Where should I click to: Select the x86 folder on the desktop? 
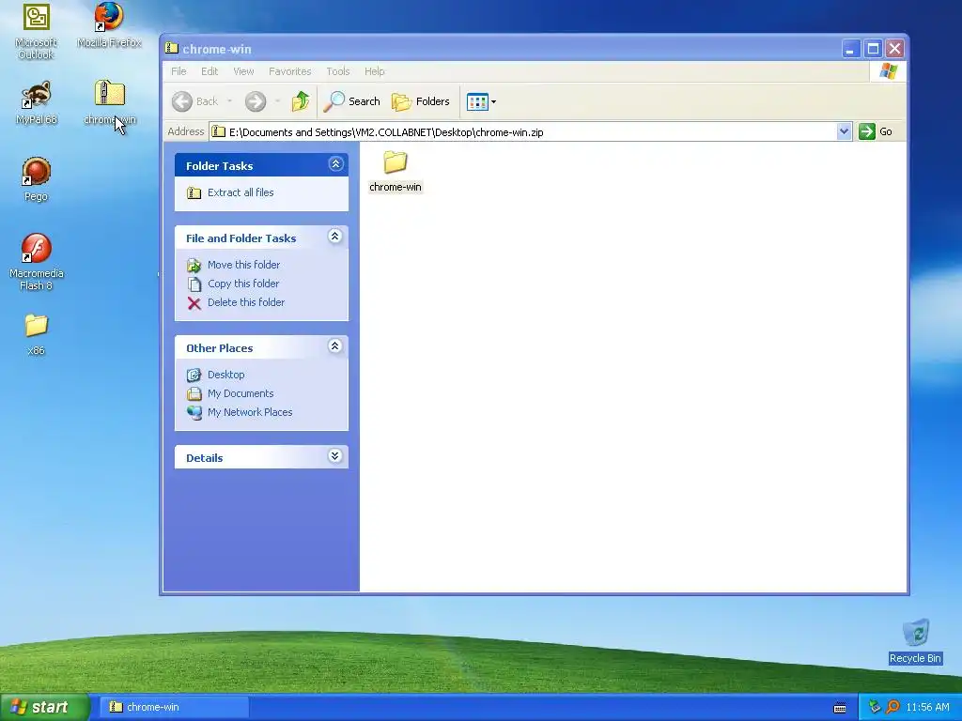click(x=37, y=334)
